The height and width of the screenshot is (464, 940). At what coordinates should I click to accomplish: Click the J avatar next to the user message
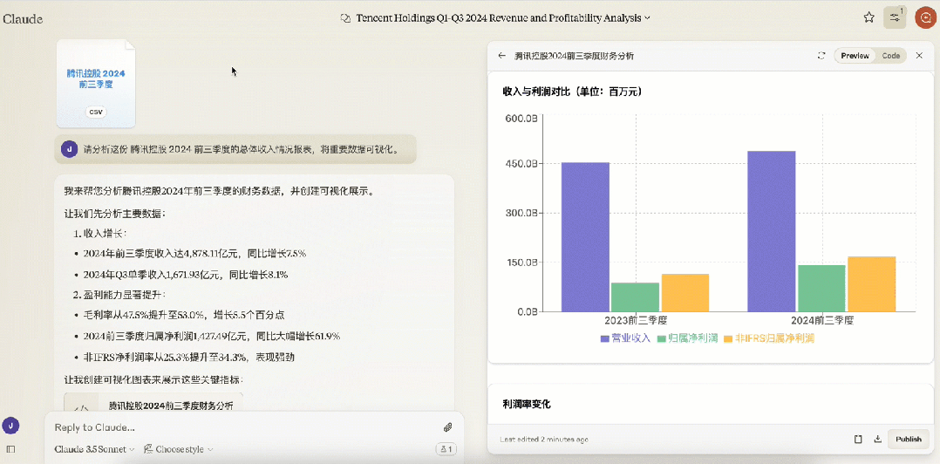click(70, 148)
